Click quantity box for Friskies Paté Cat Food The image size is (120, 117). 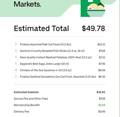16,44
